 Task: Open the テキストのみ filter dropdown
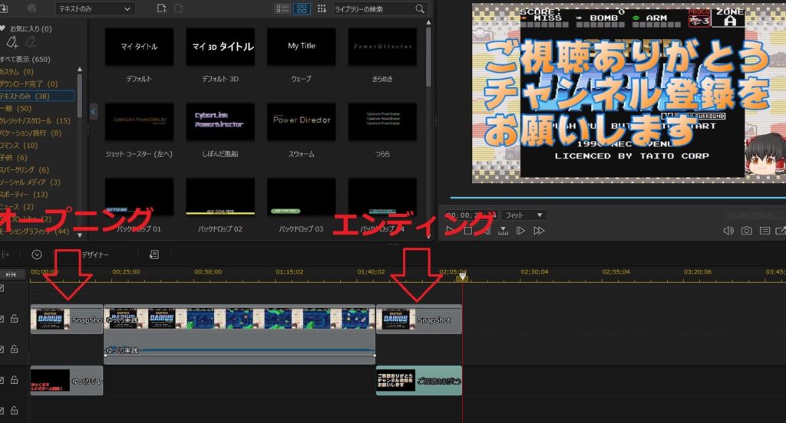click(94, 8)
